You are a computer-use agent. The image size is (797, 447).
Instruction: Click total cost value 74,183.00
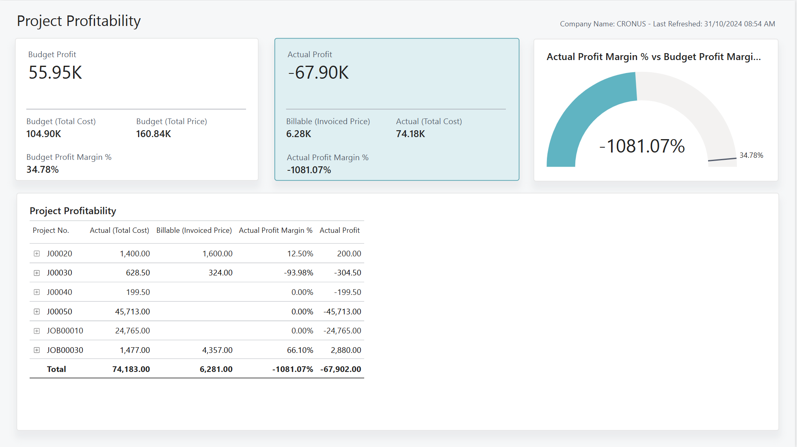pos(131,370)
